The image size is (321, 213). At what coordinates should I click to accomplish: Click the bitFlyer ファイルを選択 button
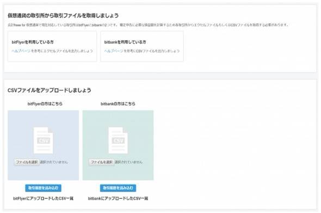(x=27, y=162)
